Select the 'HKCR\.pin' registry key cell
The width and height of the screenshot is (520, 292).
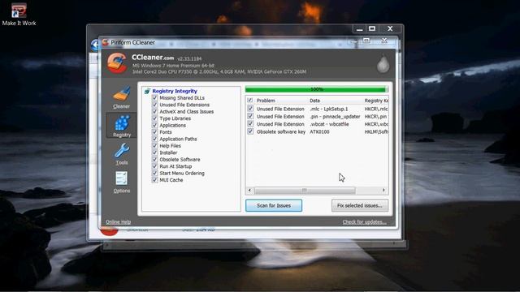coord(375,117)
